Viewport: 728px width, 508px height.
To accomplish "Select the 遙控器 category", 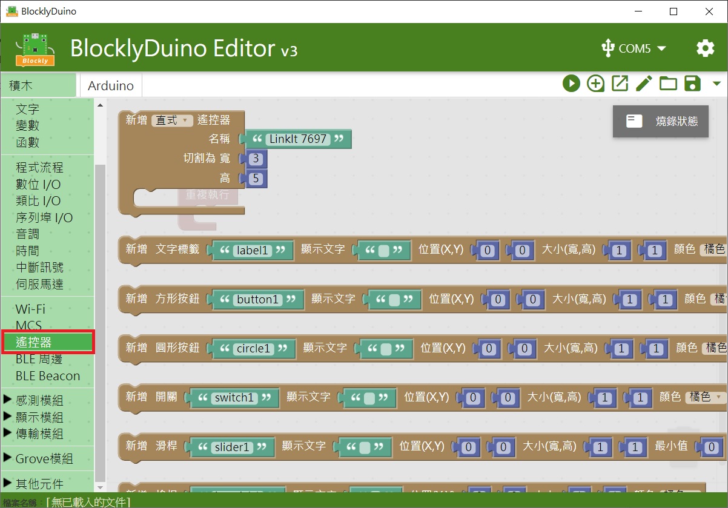I will [x=48, y=343].
